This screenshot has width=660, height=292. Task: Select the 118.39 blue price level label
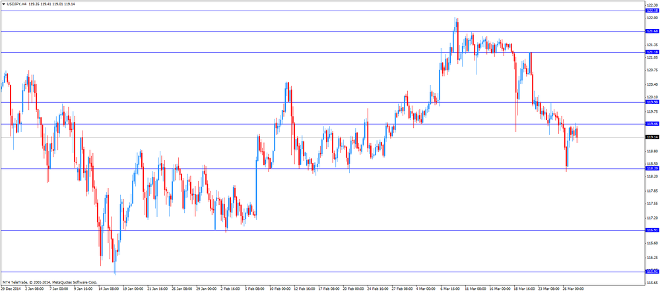tap(652, 169)
